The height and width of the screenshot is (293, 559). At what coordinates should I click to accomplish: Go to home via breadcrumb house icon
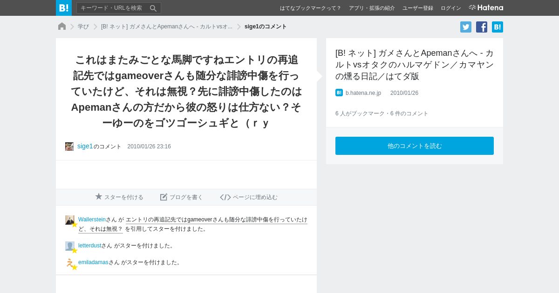[x=62, y=27]
